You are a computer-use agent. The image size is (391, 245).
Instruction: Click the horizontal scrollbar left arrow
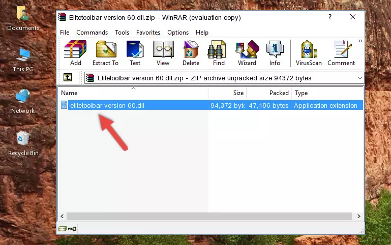[62, 216]
